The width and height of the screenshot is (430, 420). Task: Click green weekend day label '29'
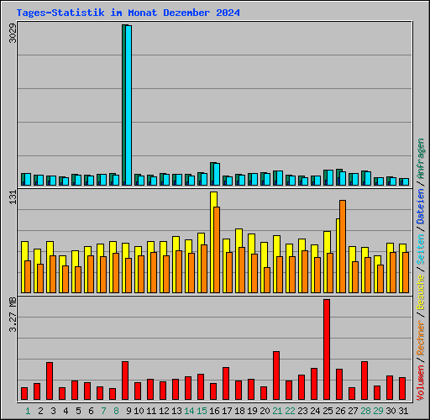378,411
